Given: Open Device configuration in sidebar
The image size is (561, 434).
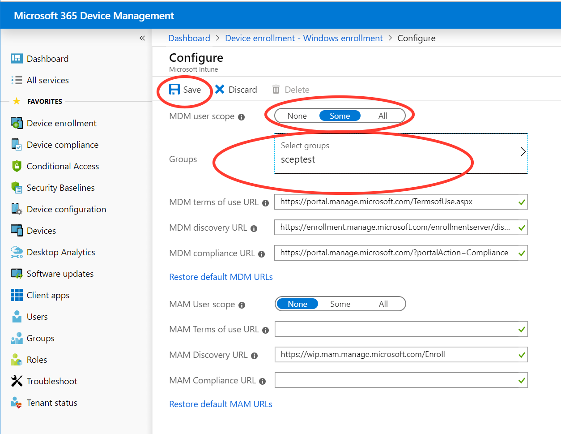Looking at the screenshot, I should (66, 209).
